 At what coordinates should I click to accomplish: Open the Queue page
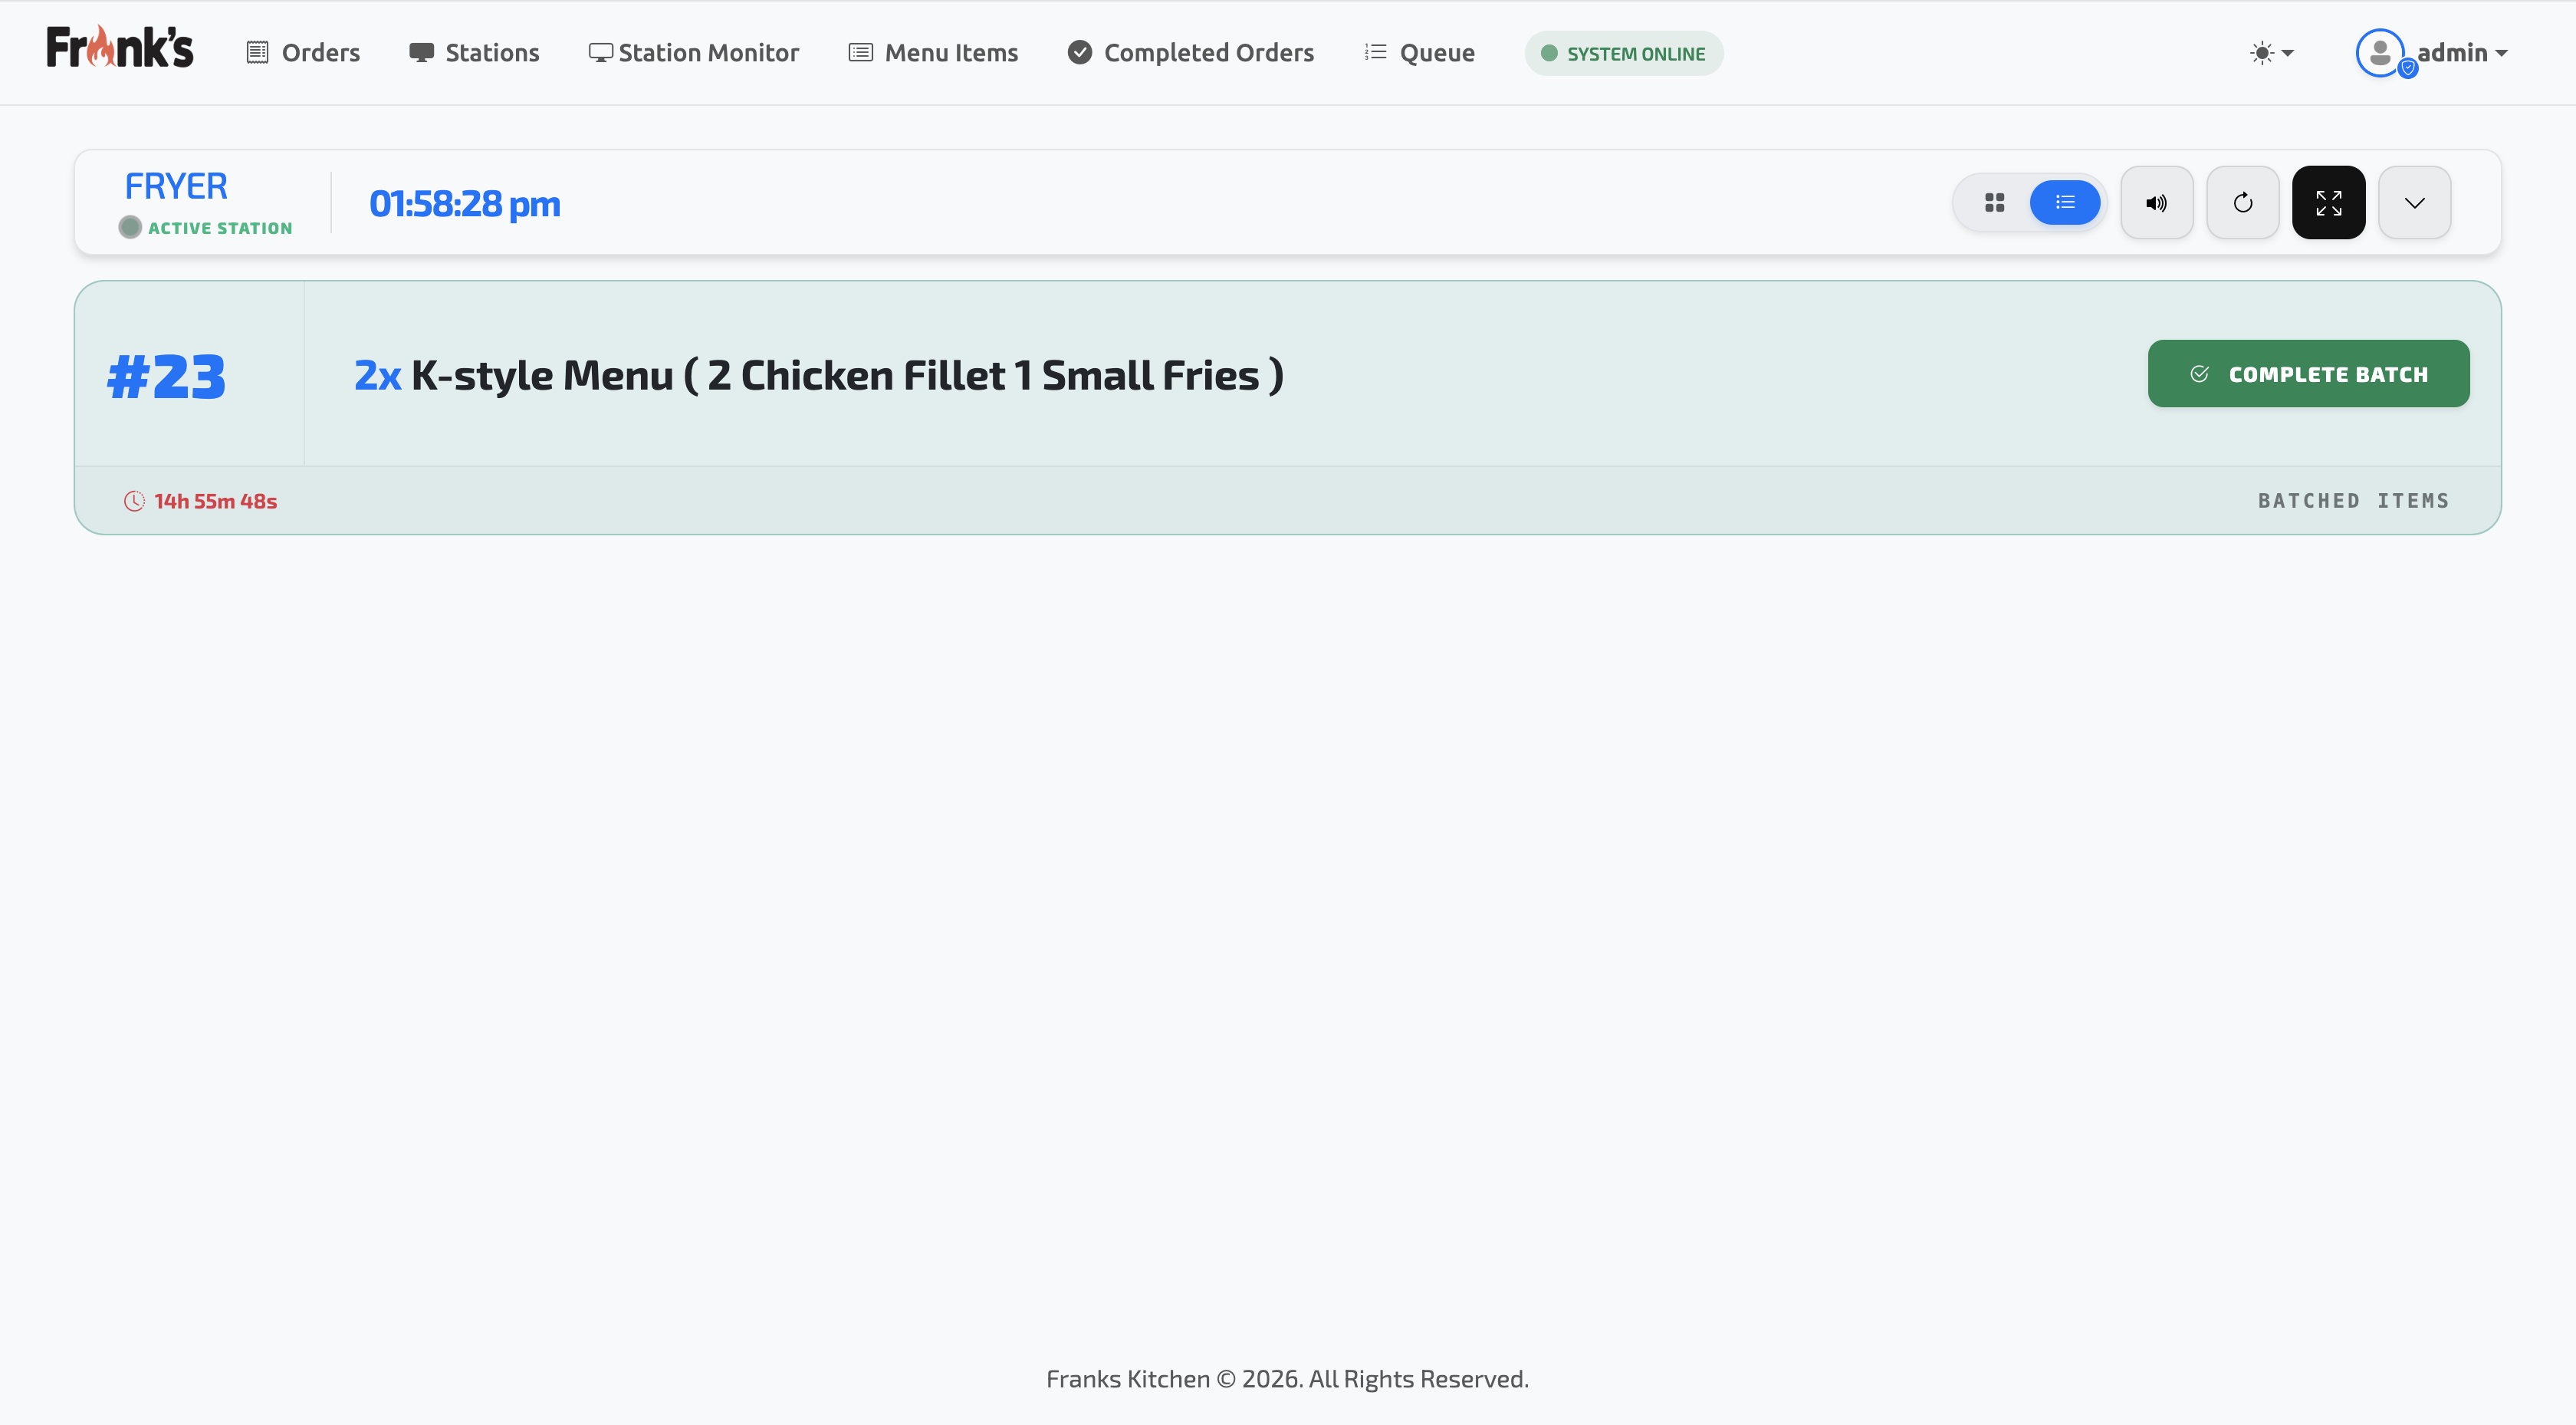1420,53
